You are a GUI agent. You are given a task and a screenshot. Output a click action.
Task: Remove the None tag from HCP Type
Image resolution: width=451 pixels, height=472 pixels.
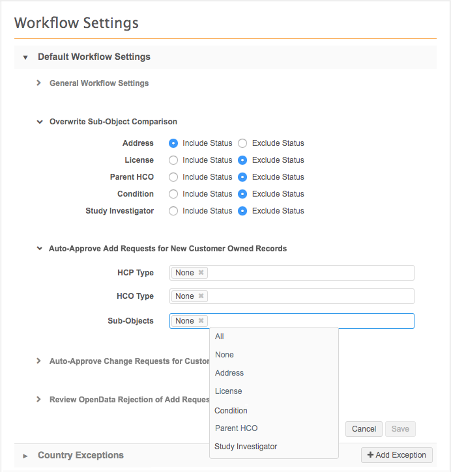point(201,273)
